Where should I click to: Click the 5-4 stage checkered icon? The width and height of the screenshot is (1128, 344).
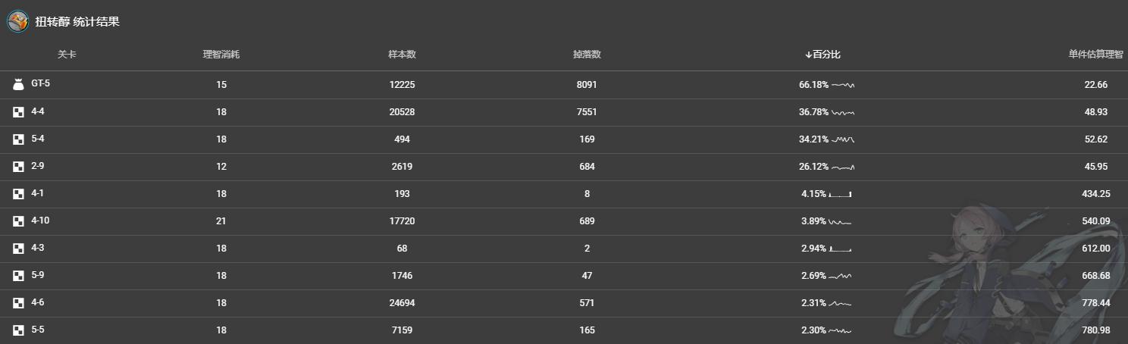coord(18,139)
